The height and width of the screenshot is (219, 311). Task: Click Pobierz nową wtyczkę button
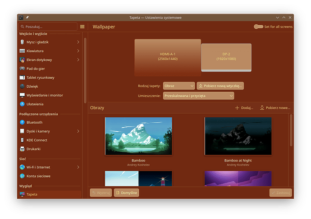[x=220, y=86]
